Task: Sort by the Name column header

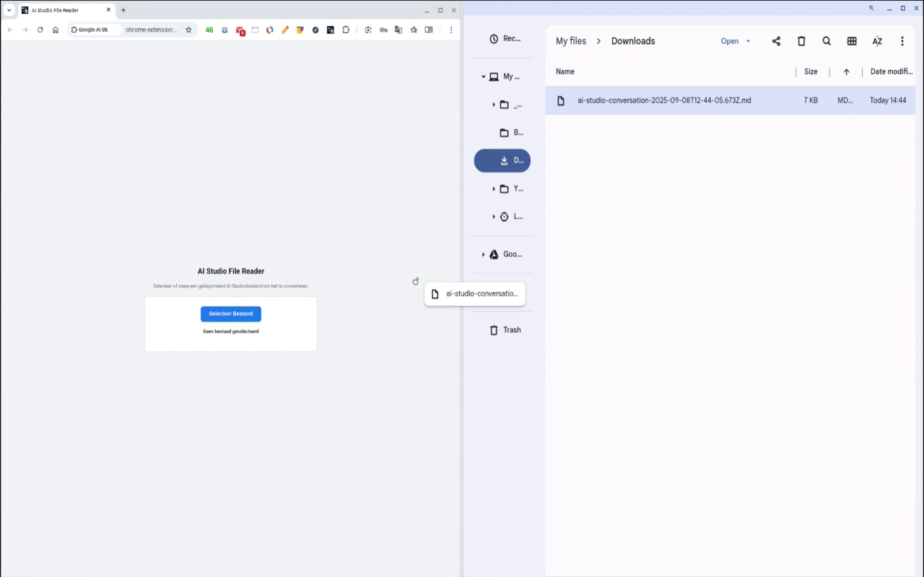Action: (x=565, y=71)
